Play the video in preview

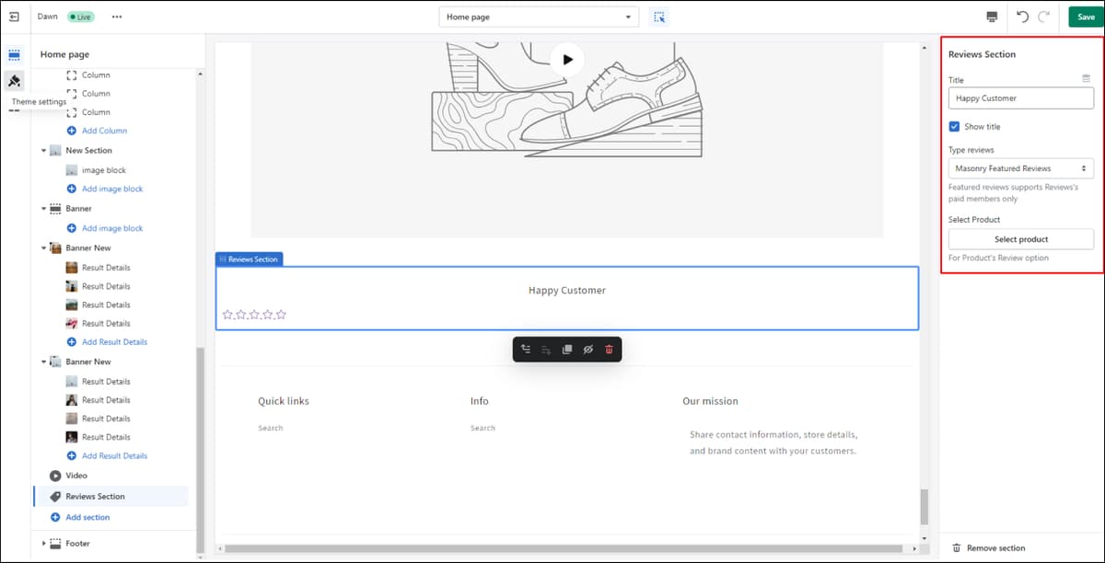(x=567, y=60)
